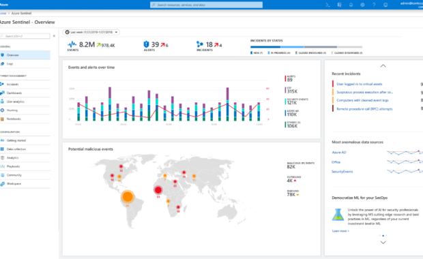The width and height of the screenshot is (423, 259).
Task: Click the down chevron below Learn more
Action: coord(383,242)
